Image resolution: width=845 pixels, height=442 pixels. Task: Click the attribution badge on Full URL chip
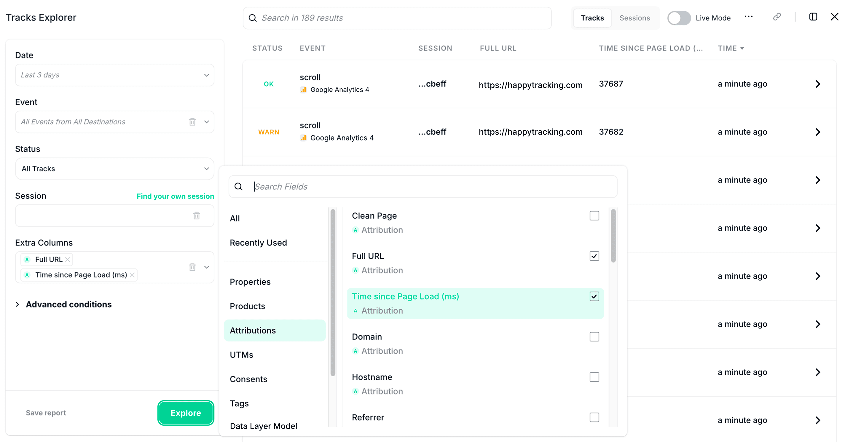click(27, 260)
